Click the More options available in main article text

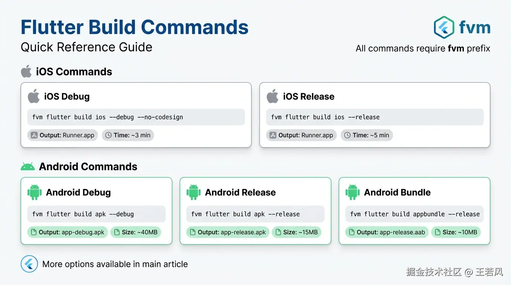pyautogui.click(x=115, y=264)
